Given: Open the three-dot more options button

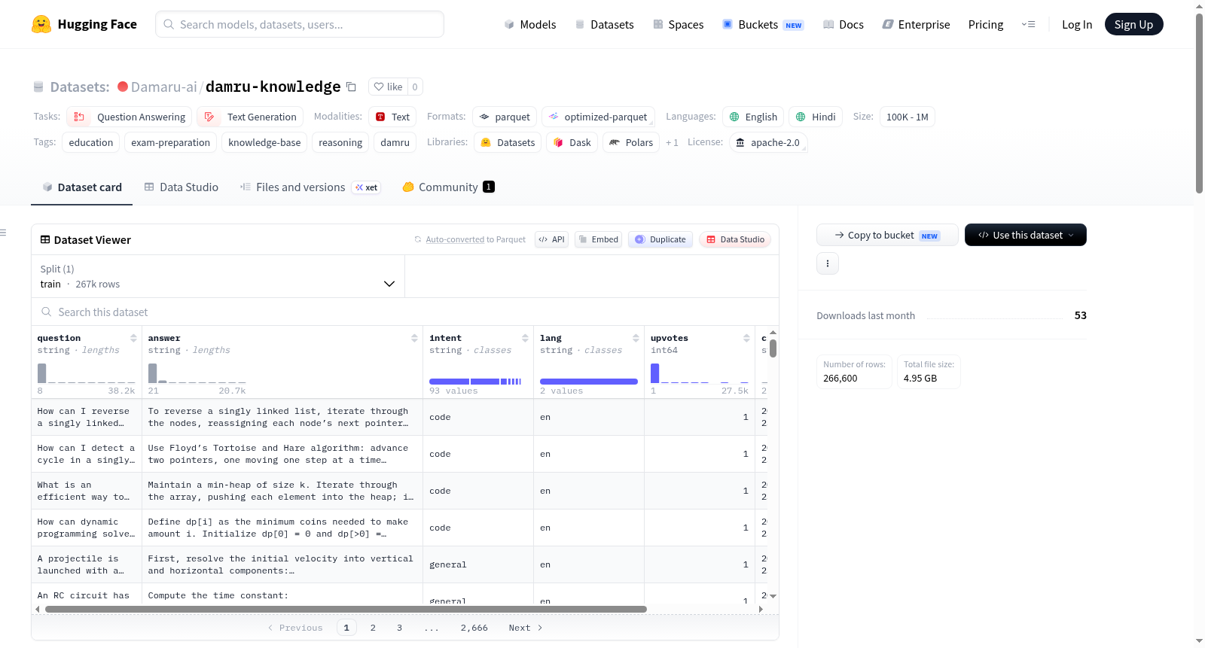Looking at the screenshot, I should coord(828,263).
